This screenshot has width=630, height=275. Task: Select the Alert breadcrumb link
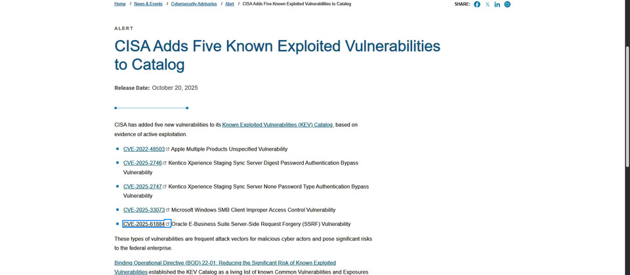click(x=230, y=4)
